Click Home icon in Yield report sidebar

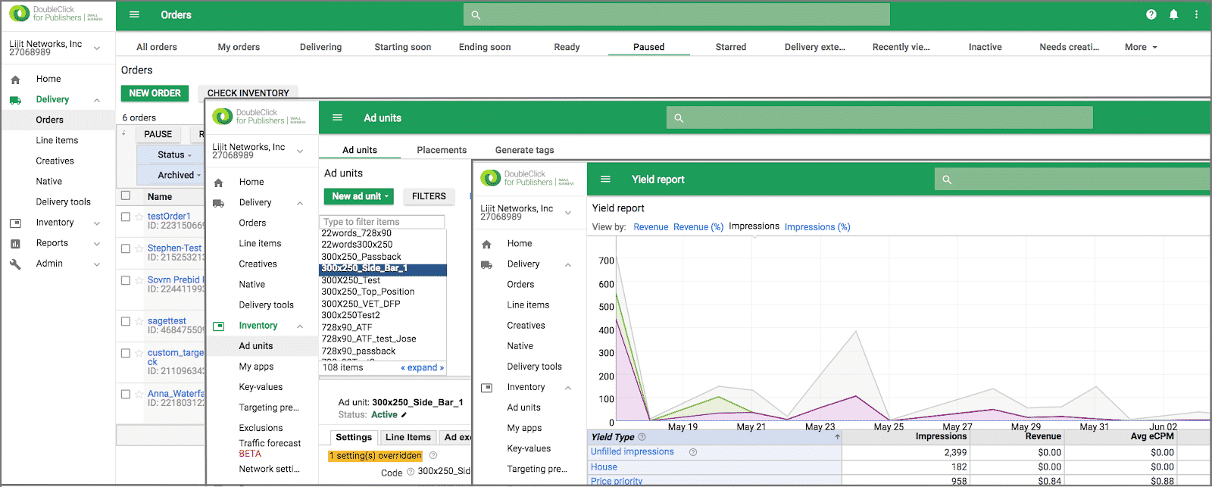(486, 244)
